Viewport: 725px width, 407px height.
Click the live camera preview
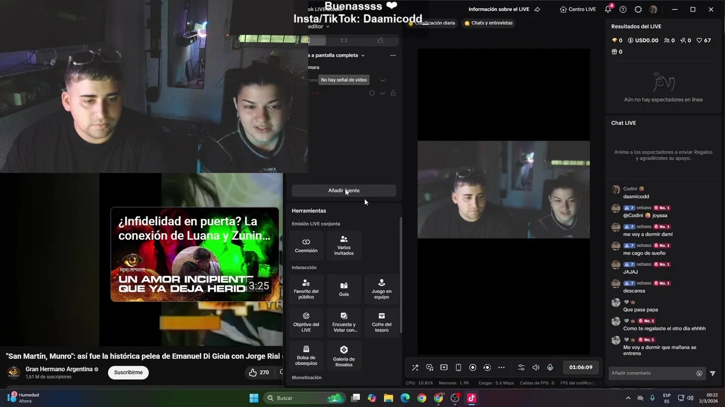point(504,189)
